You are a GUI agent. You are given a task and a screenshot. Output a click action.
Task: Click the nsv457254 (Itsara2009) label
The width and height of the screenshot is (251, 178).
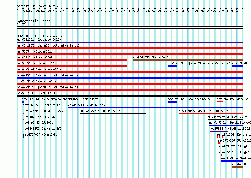point(36,57)
